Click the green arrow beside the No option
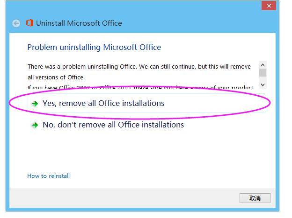The width and height of the screenshot is (292, 218). tap(35, 125)
